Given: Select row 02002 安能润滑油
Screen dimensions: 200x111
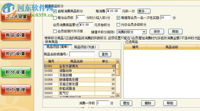Looking at the screenshot, I should (x=80, y=89).
